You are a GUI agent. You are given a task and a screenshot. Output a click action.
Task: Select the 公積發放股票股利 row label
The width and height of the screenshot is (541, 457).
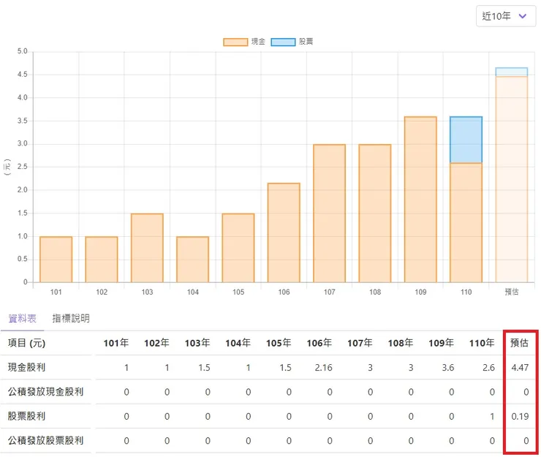[x=45, y=440]
